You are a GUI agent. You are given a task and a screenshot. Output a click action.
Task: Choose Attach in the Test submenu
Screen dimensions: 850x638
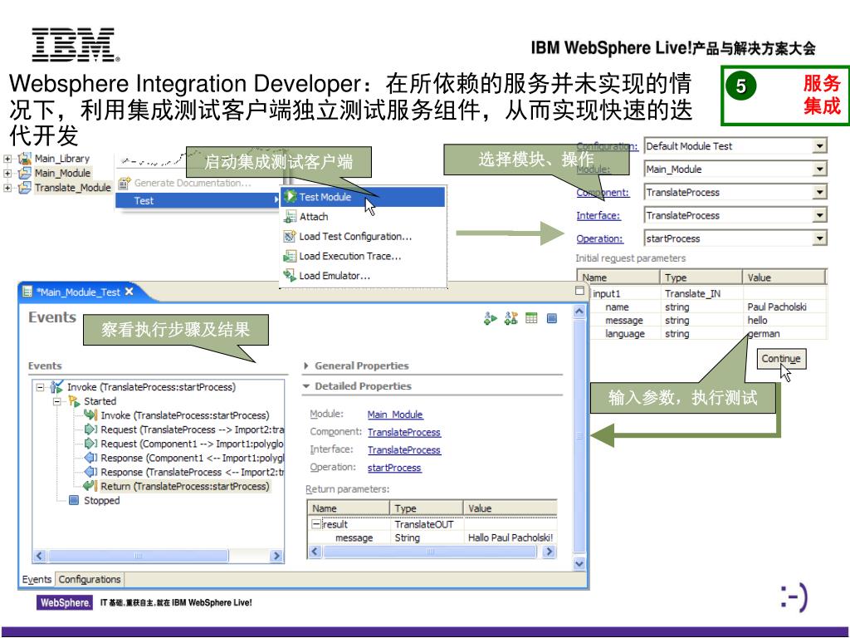(x=363, y=217)
